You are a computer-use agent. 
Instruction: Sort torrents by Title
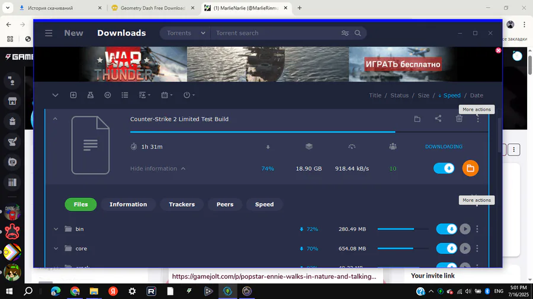pos(375,95)
